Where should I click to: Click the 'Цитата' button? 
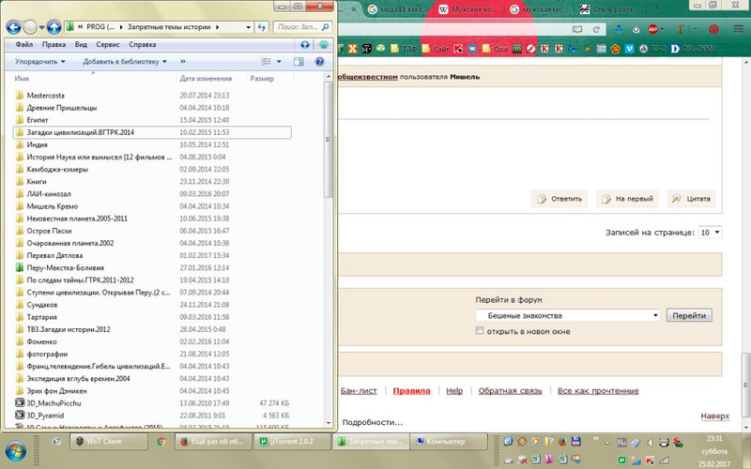tap(691, 199)
